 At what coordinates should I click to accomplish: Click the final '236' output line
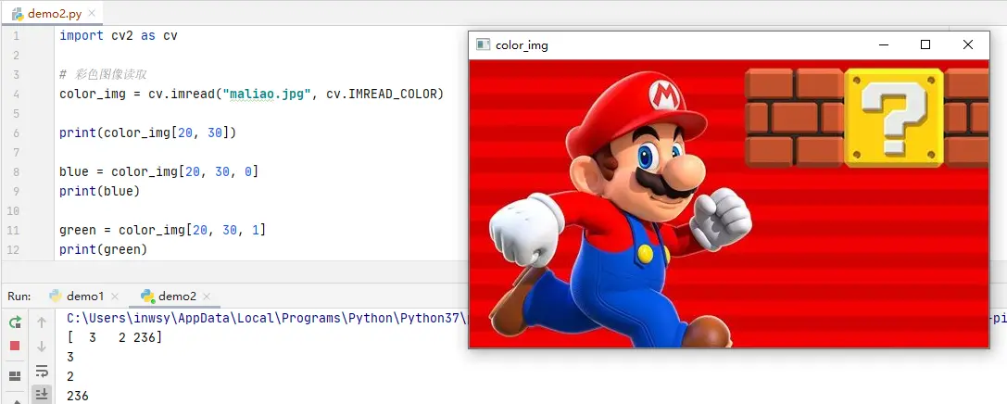(x=78, y=396)
